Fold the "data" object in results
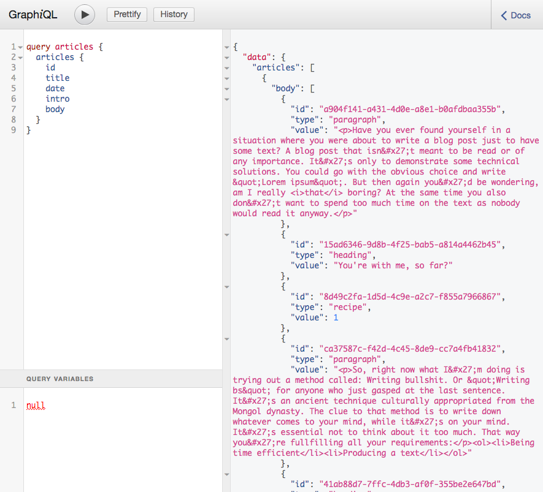The image size is (543, 492). (x=227, y=58)
